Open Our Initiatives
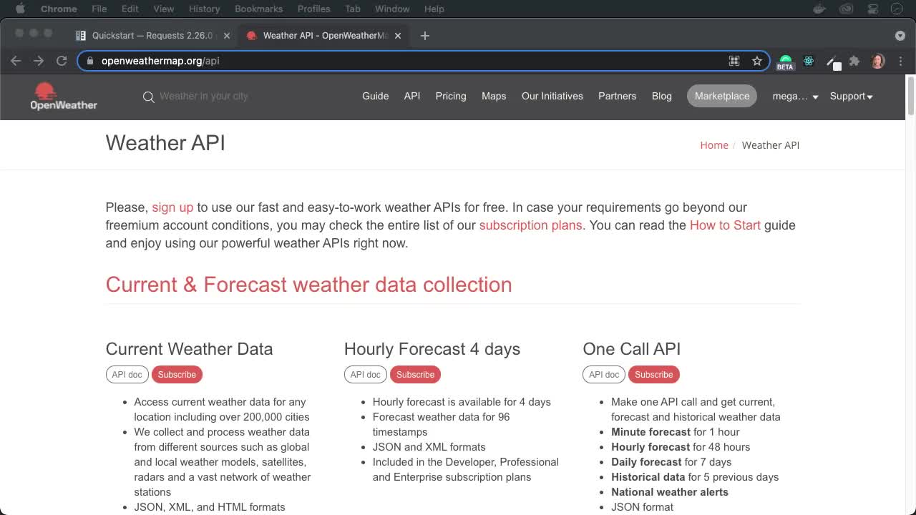 pos(552,96)
